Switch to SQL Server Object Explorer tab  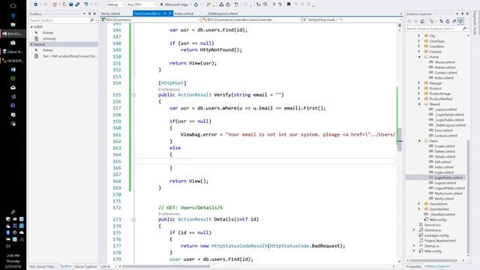[x=43, y=267]
